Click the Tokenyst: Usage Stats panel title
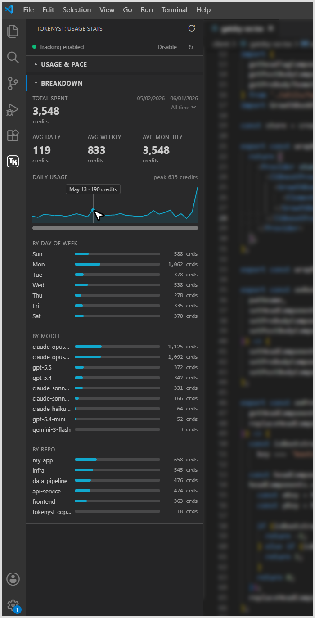Viewport: 315px width, 618px height. (x=70, y=29)
